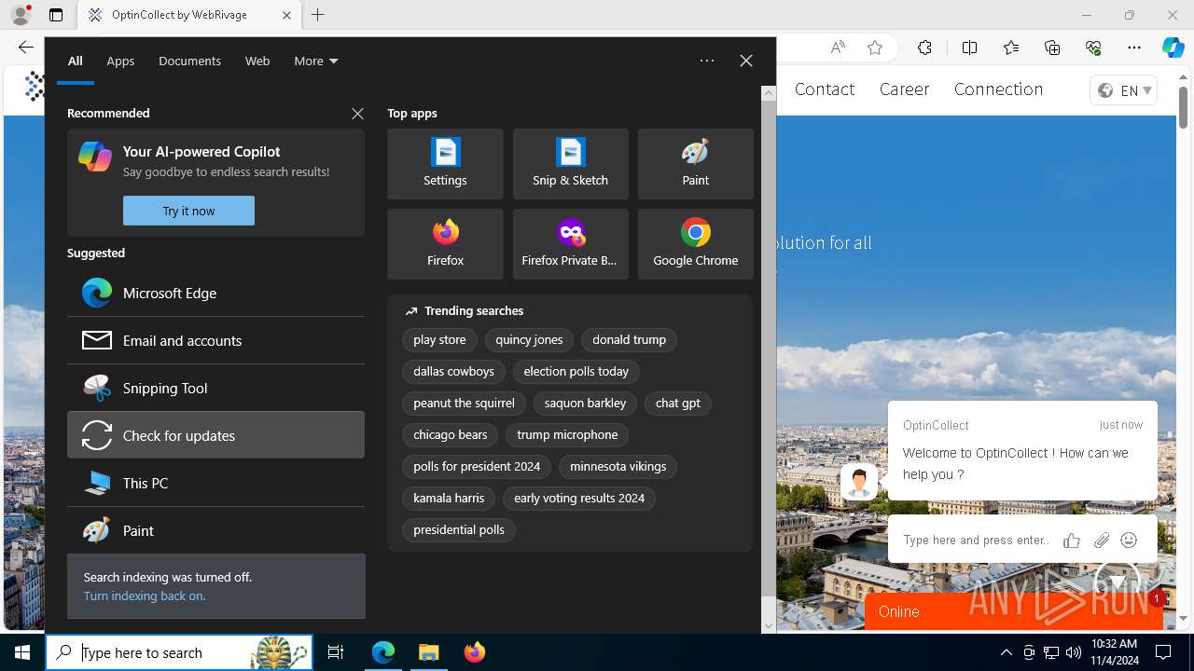Focus the taskbar search box
Screen dimensions: 1194x671
179,652
